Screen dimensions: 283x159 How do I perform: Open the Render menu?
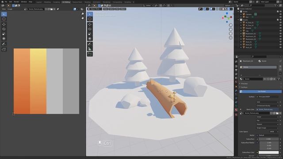[16, 2]
